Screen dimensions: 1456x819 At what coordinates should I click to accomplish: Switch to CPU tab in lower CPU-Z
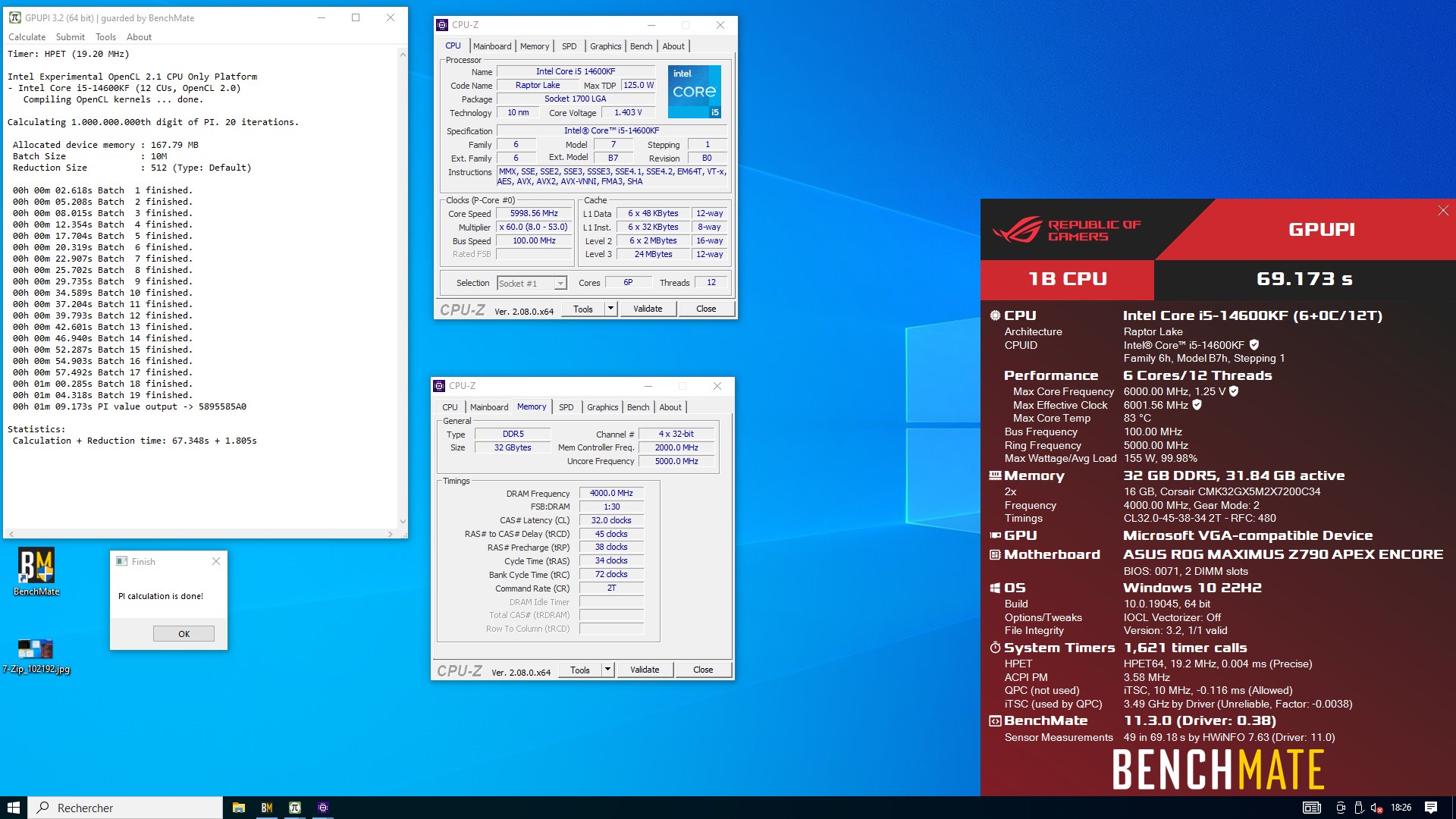(x=450, y=407)
